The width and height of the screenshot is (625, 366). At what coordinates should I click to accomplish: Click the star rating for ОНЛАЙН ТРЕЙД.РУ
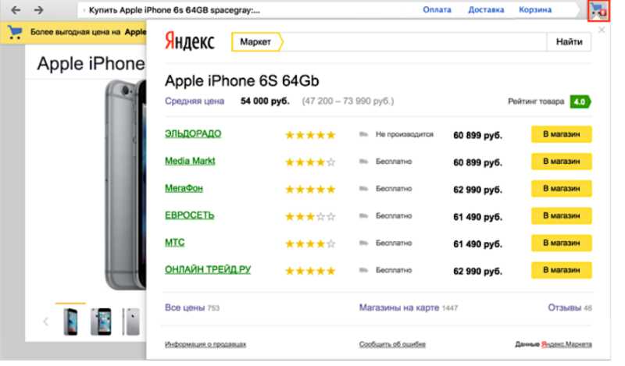pyautogui.click(x=310, y=271)
